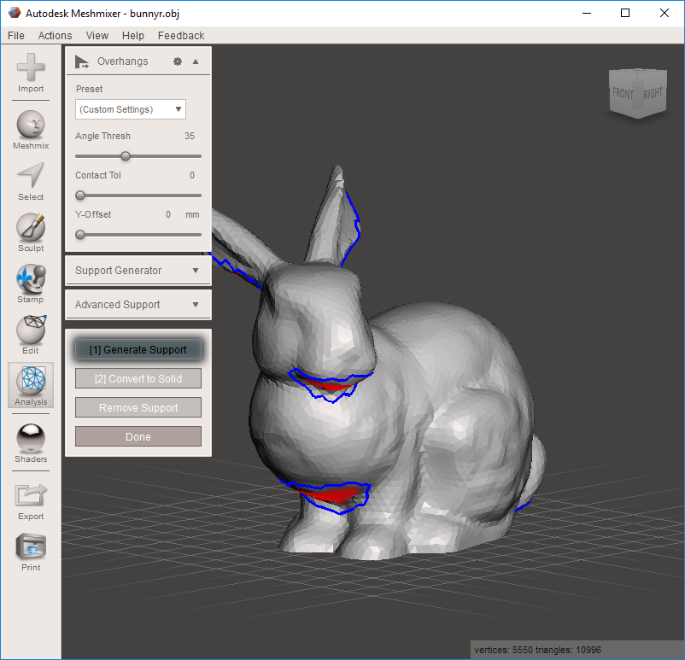Screen dimensions: 685x660
Task: Open the Export tool
Action: click(31, 495)
